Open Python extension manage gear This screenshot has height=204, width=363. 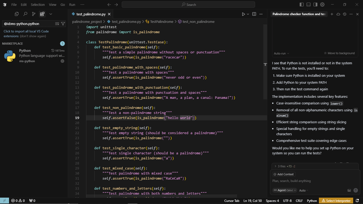click(62, 61)
